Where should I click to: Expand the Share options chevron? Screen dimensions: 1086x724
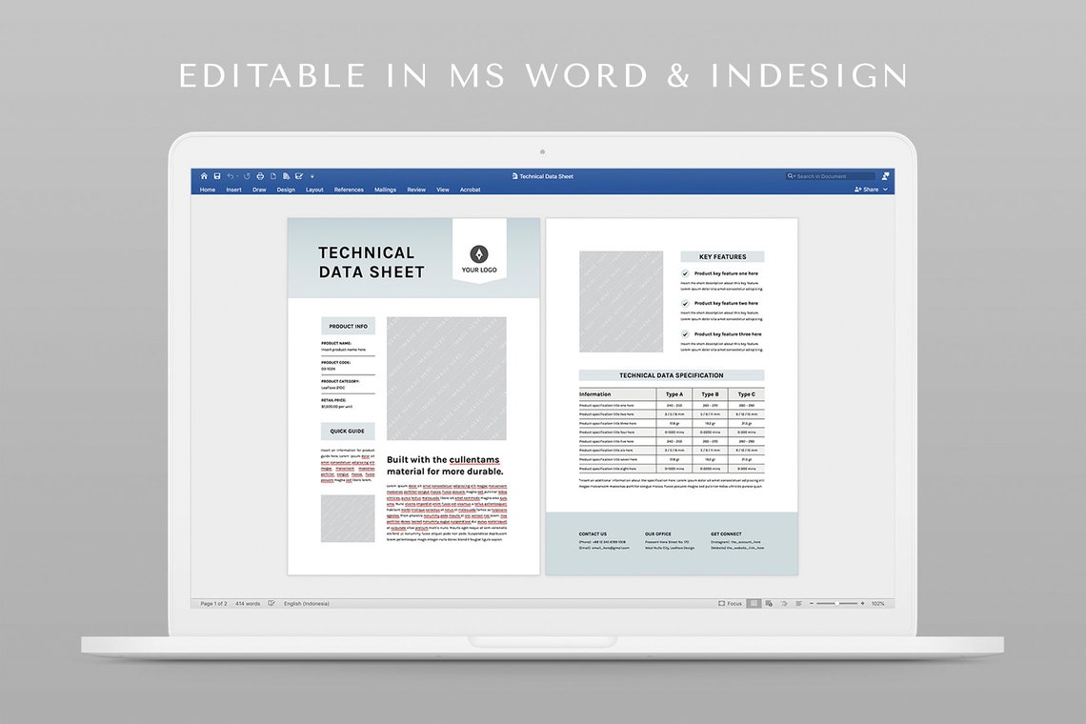click(x=885, y=190)
